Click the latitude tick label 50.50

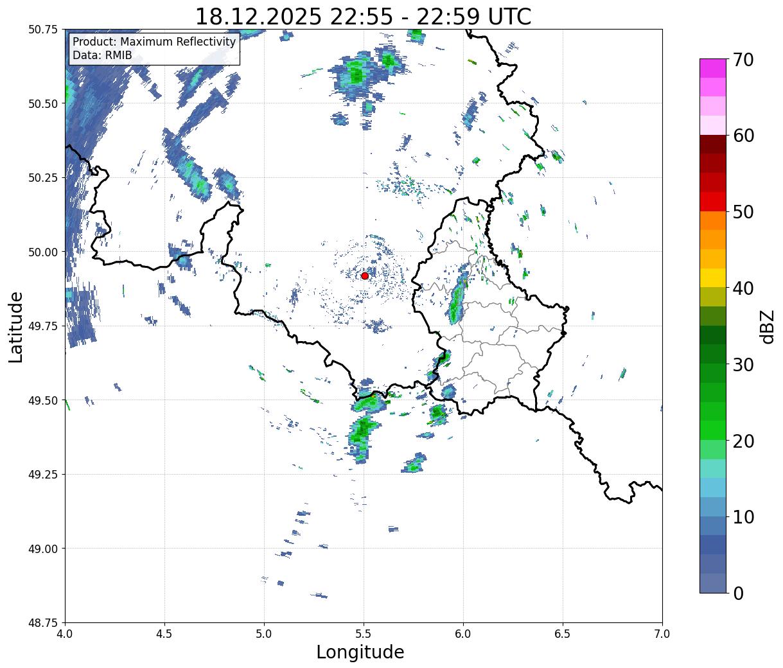[43, 103]
